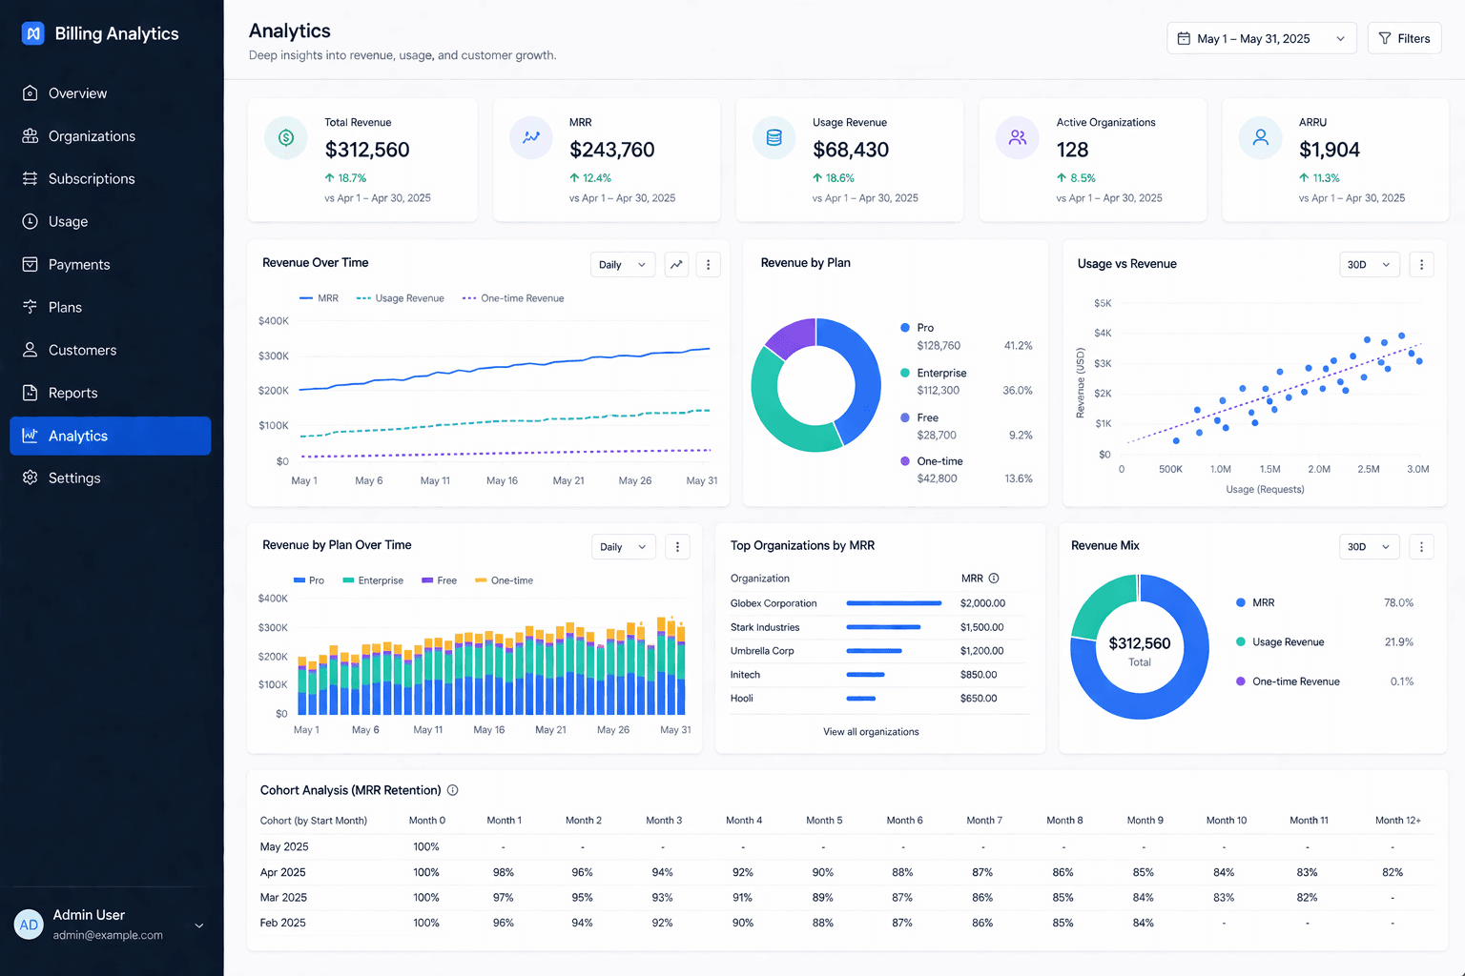Click the Overview sidebar icon

[31, 93]
